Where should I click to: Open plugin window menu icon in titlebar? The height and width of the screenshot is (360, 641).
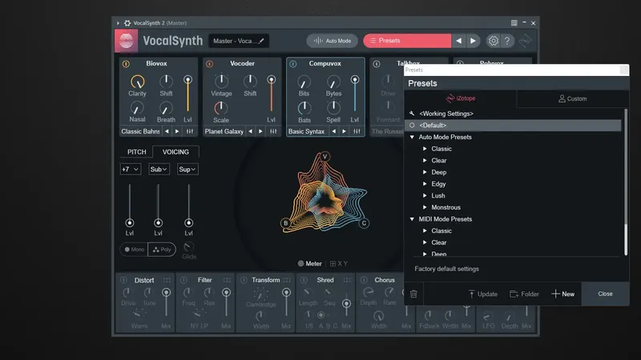tap(514, 23)
